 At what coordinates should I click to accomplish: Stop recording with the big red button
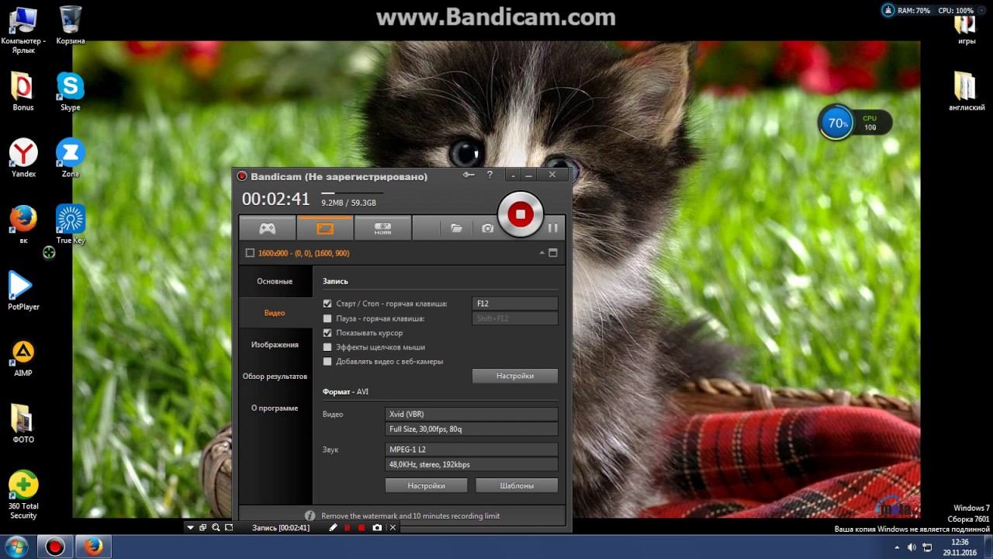[521, 214]
